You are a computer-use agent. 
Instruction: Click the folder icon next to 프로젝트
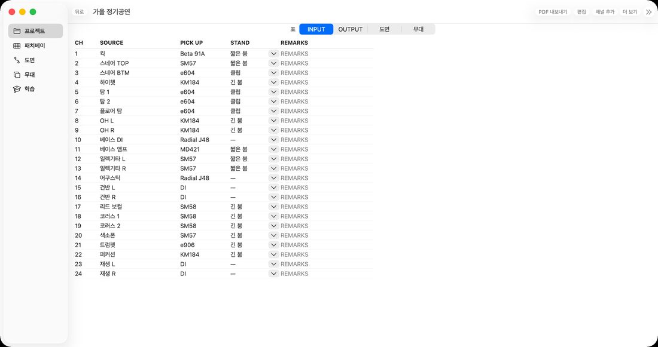[x=17, y=31]
